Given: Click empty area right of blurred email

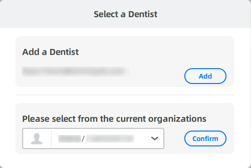Looking at the screenshot, I should [x=157, y=72].
